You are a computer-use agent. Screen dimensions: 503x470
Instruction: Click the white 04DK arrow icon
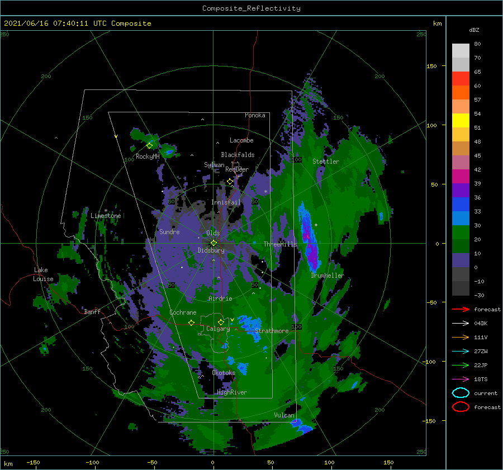[461, 323]
